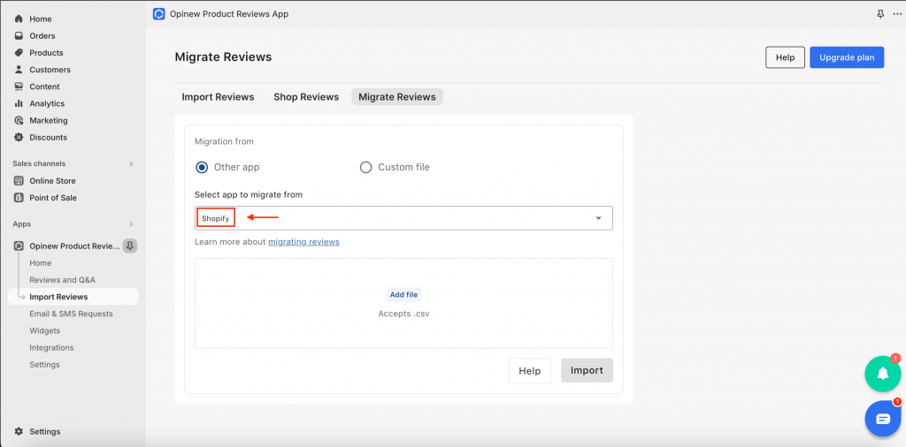Click the Import button
Image resolution: width=906 pixels, height=447 pixels.
coord(587,371)
